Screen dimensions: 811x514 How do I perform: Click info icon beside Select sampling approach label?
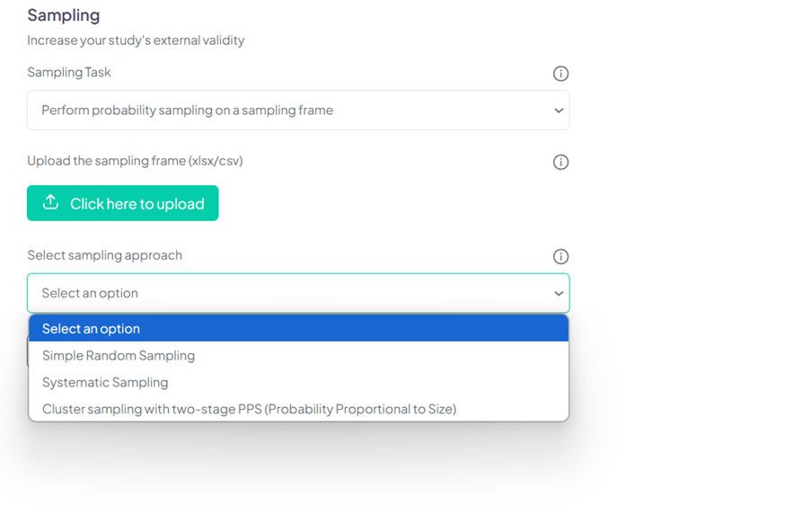(x=560, y=257)
